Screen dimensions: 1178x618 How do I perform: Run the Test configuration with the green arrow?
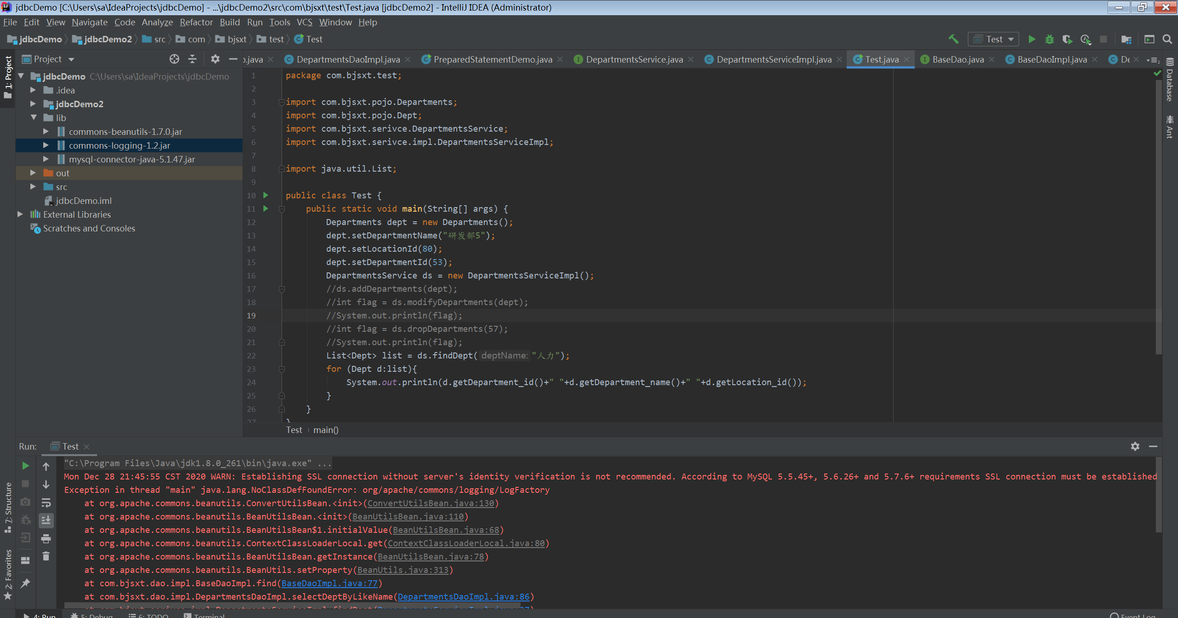point(1032,39)
